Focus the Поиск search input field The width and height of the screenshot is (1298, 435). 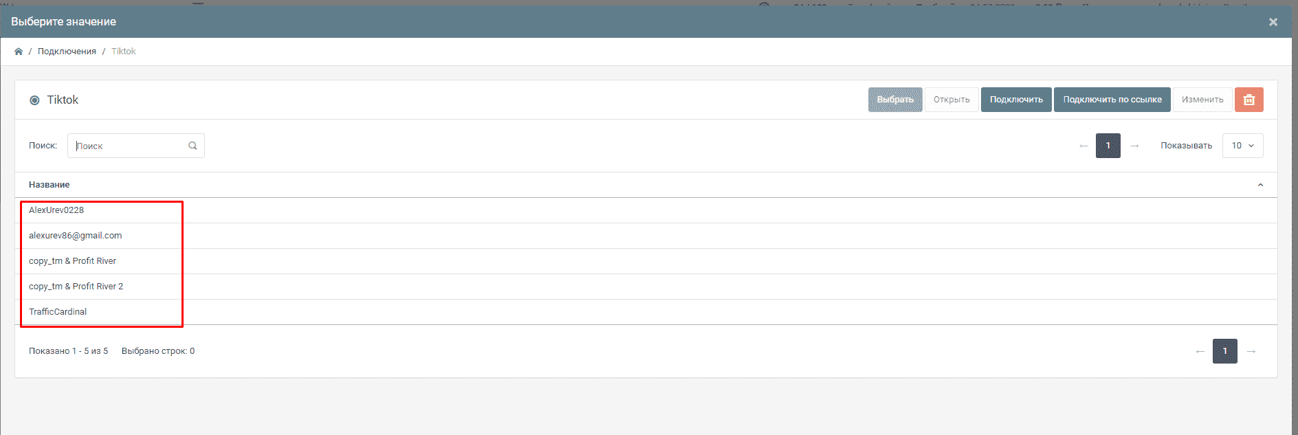pos(129,146)
